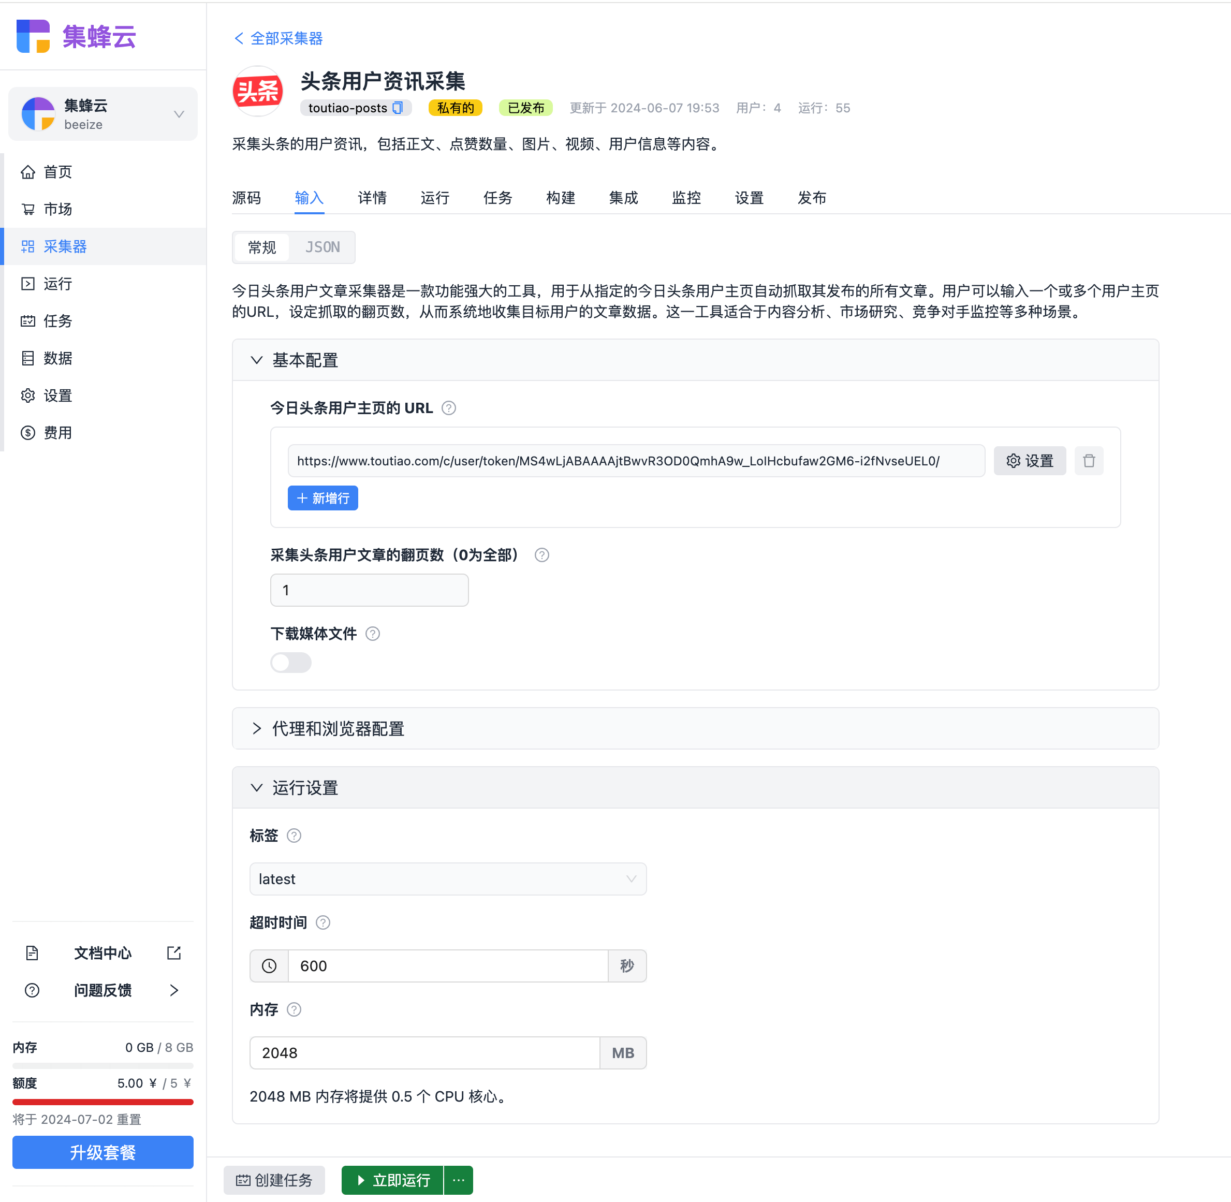Click the 升级套餐 button
Viewport: 1231px width, 1202px height.
[x=103, y=1152]
